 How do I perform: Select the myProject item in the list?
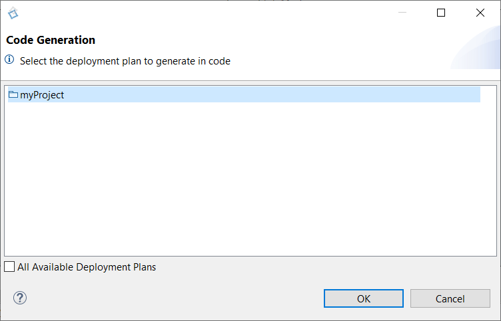pyautogui.click(x=42, y=94)
